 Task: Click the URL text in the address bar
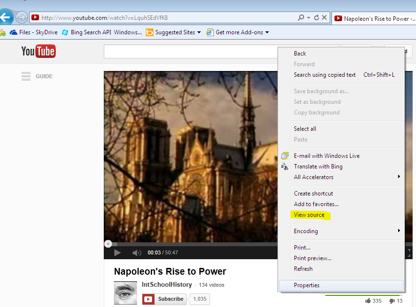pos(105,18)
